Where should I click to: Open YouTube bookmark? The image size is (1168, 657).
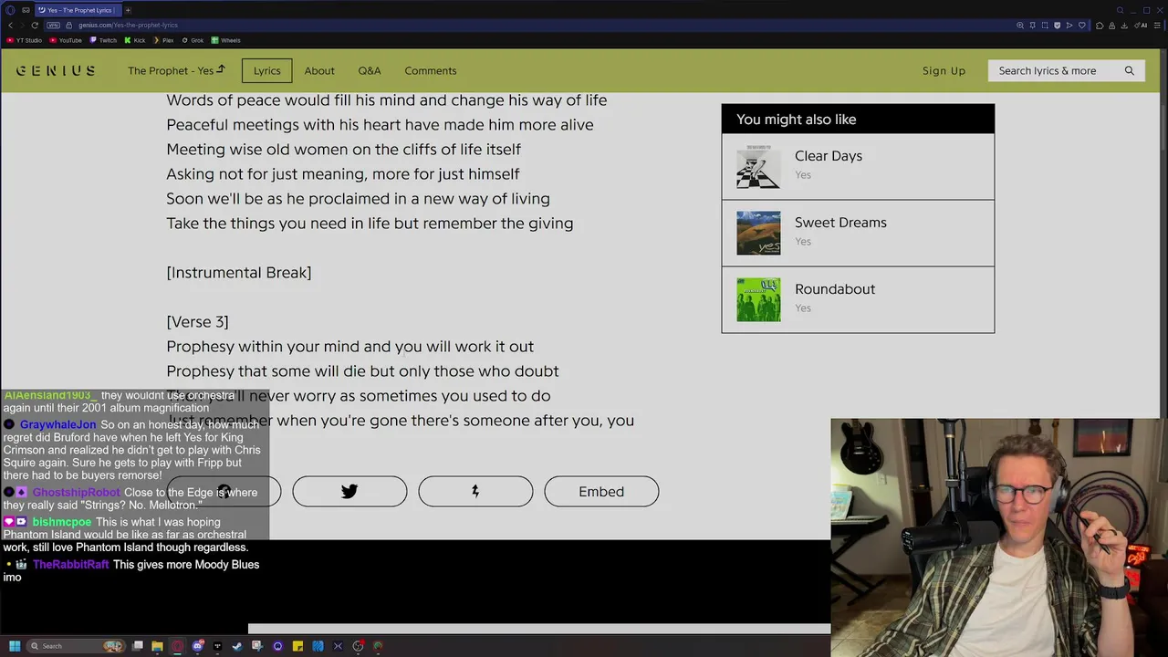[65, 40]
